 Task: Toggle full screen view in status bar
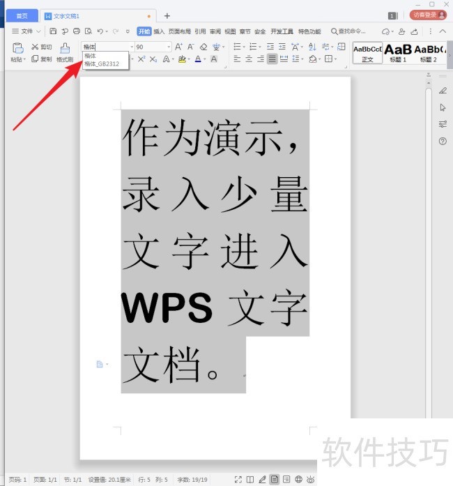tap(238, 480)
